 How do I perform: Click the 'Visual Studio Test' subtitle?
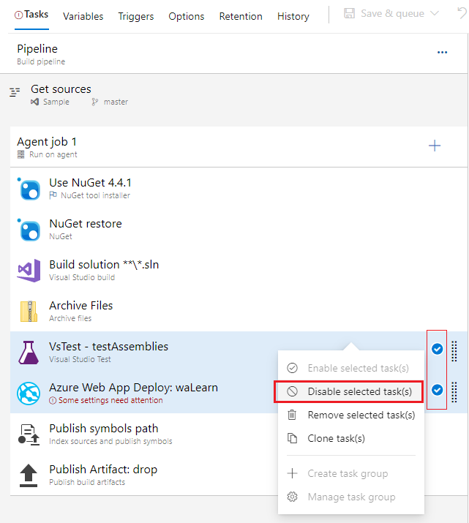tap(80, 359)
